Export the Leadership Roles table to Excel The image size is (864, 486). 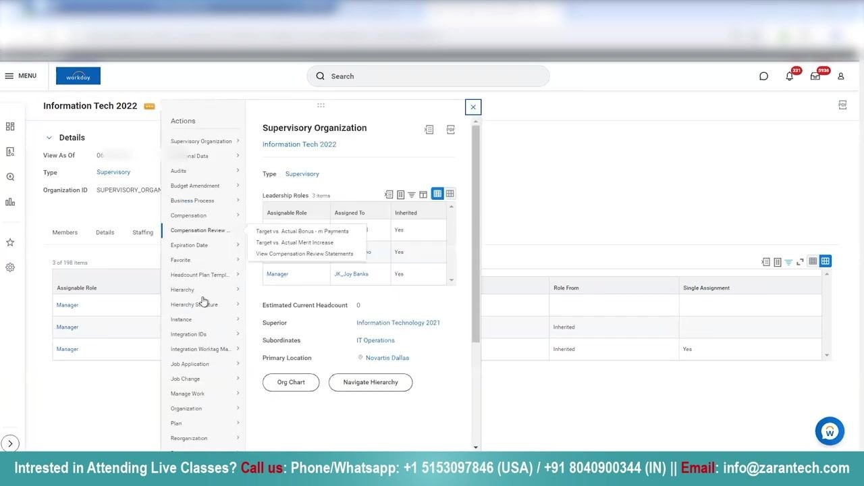pyautogui.click(x=389, y=194)
